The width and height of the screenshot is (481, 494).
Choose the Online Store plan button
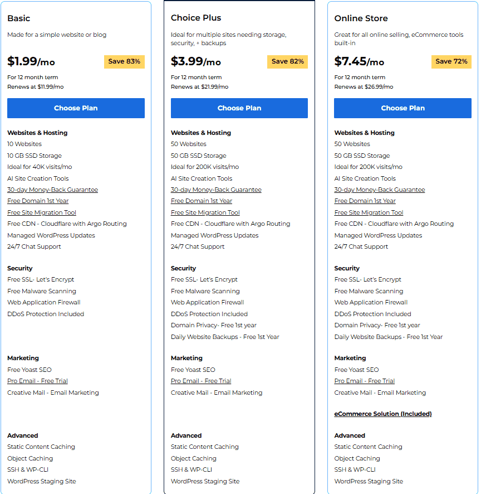[403, 108]
